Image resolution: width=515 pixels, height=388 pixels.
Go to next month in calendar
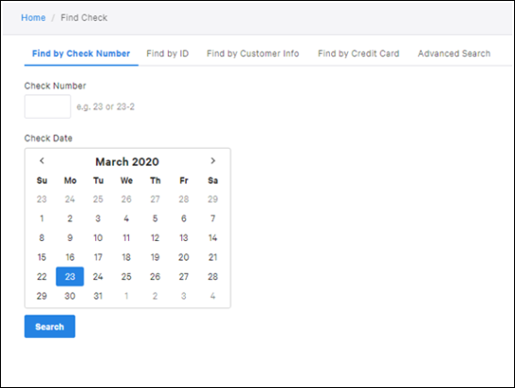coord(213,161)
